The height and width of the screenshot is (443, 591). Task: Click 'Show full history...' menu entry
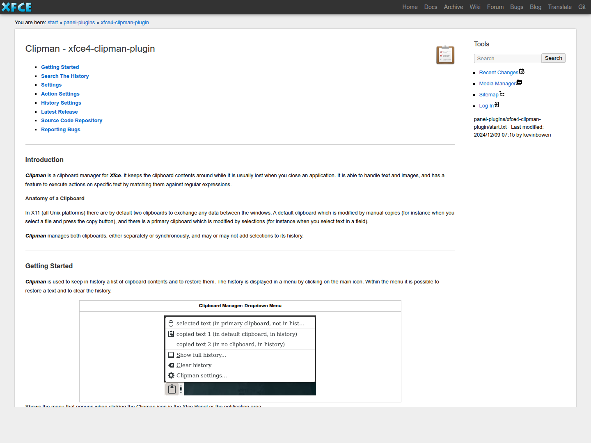pyautogui.click(x=240, y=355)
